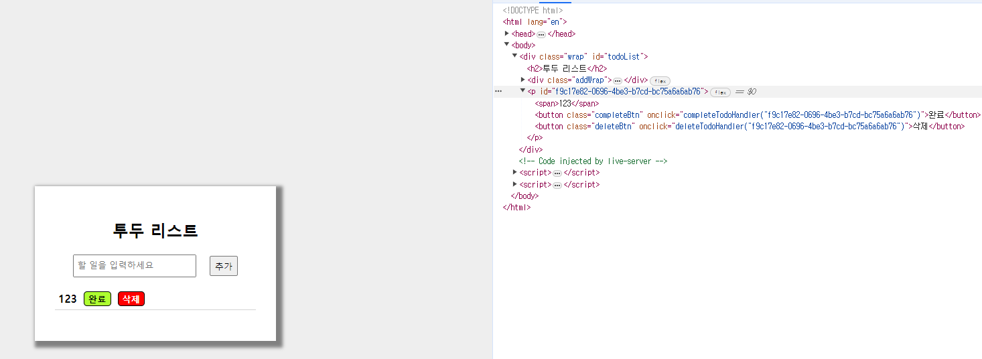This screenshot has width=982, height=359.
Task: Expand the first script element
Action: [x=515, y=172]
